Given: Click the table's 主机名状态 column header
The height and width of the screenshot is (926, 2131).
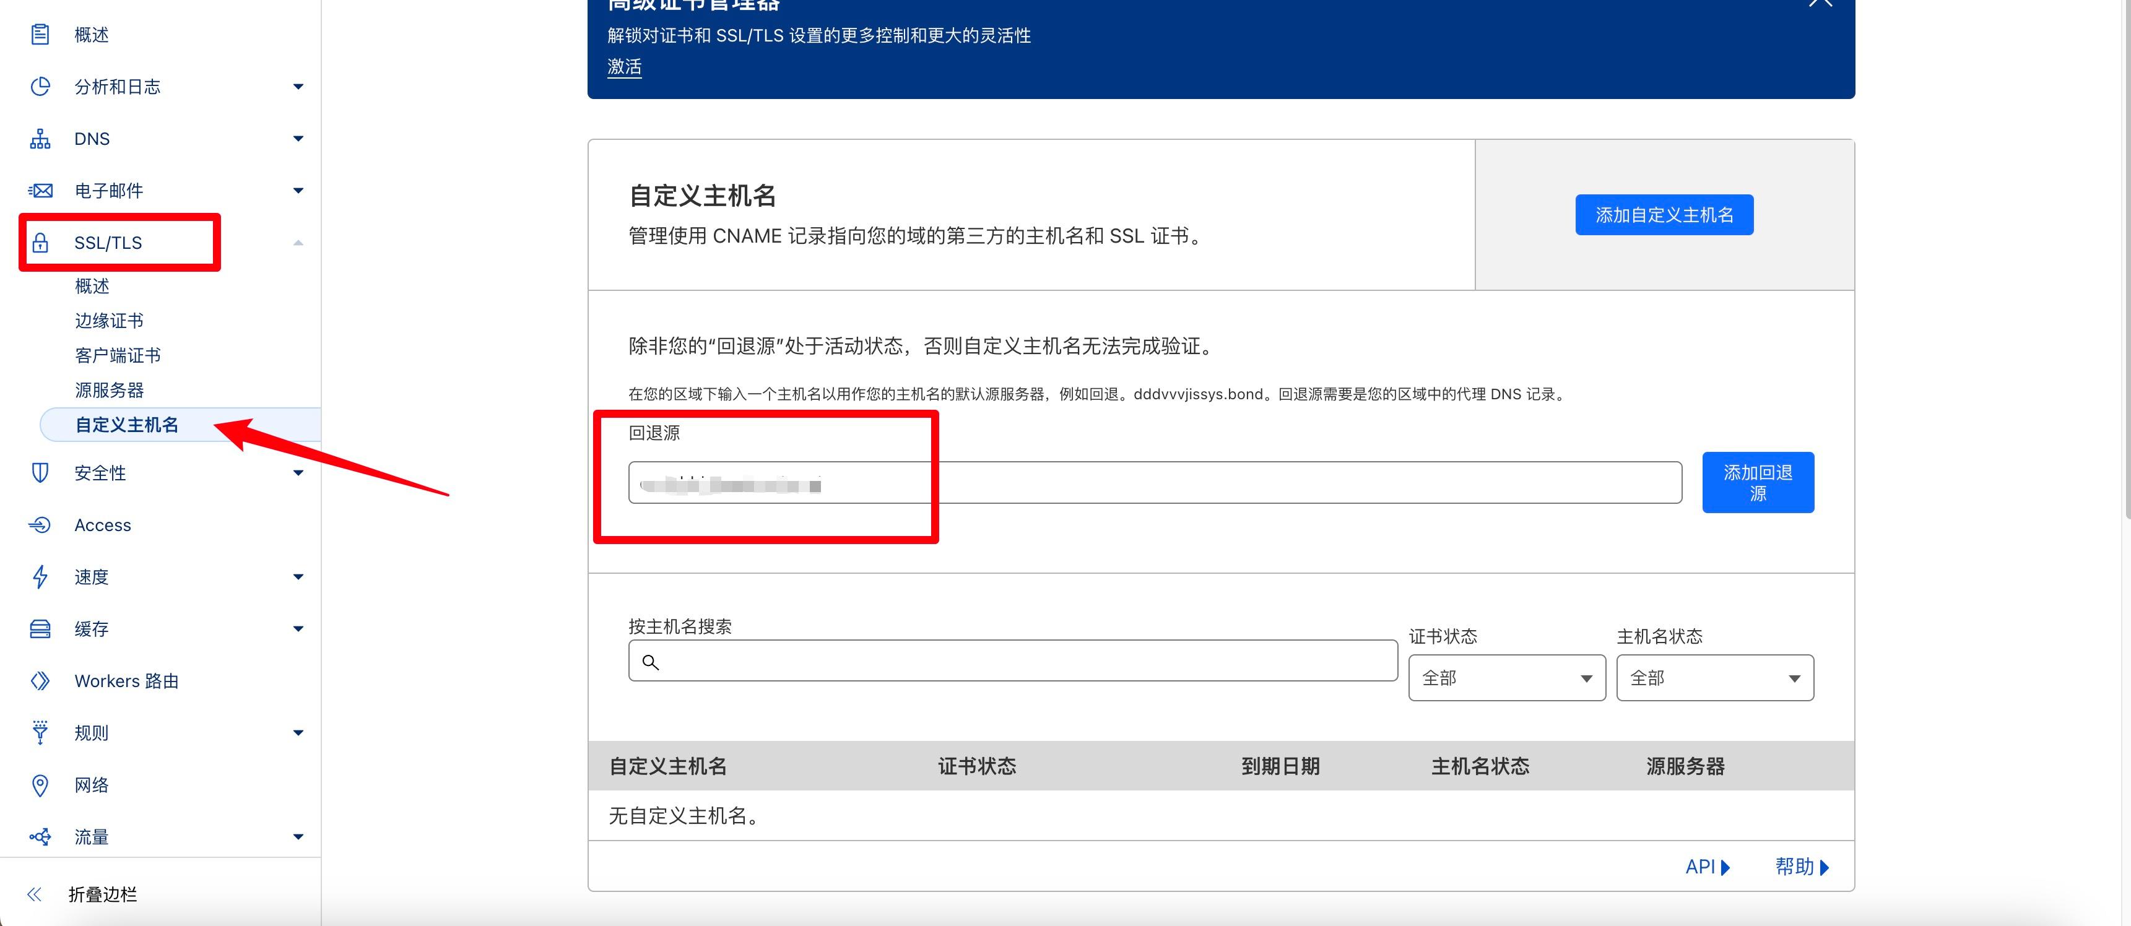Looking at the screenshot, I should 1481,766.
